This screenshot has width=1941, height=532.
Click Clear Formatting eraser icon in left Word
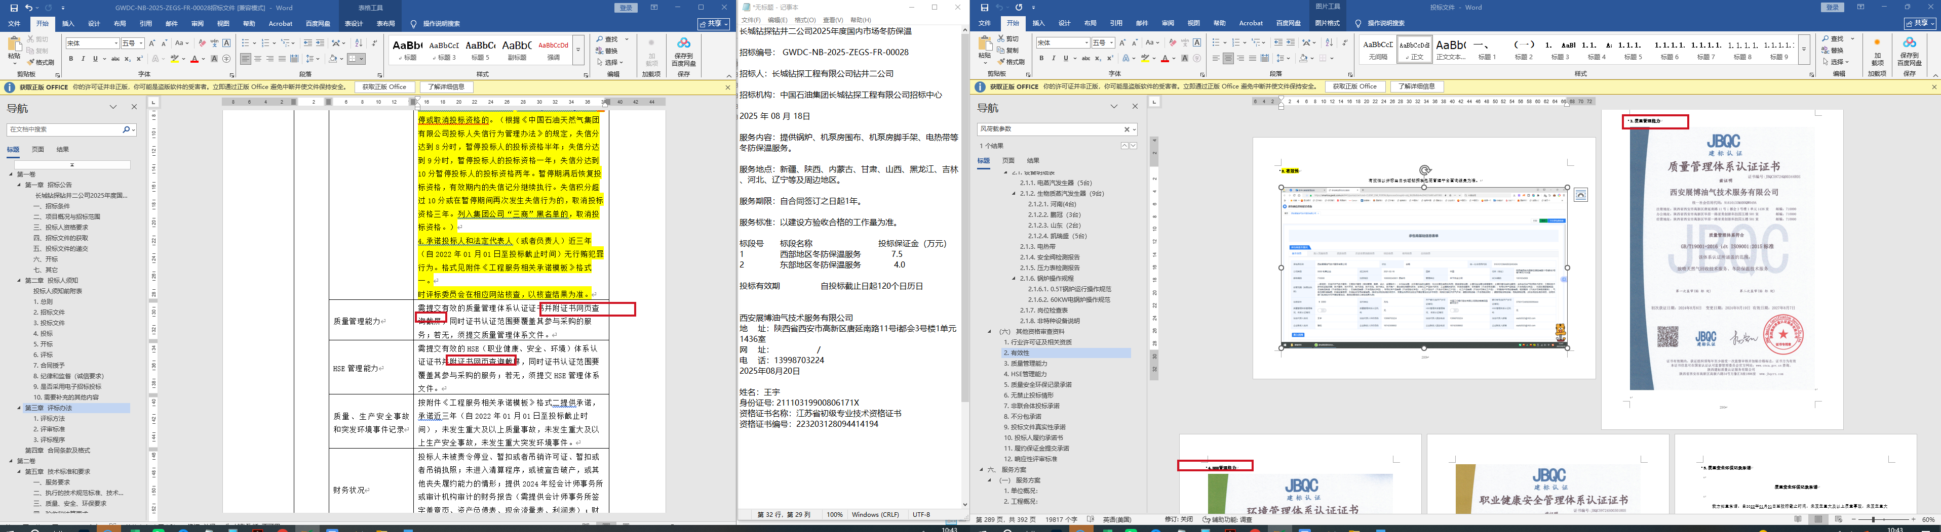(x=202, y=43)
